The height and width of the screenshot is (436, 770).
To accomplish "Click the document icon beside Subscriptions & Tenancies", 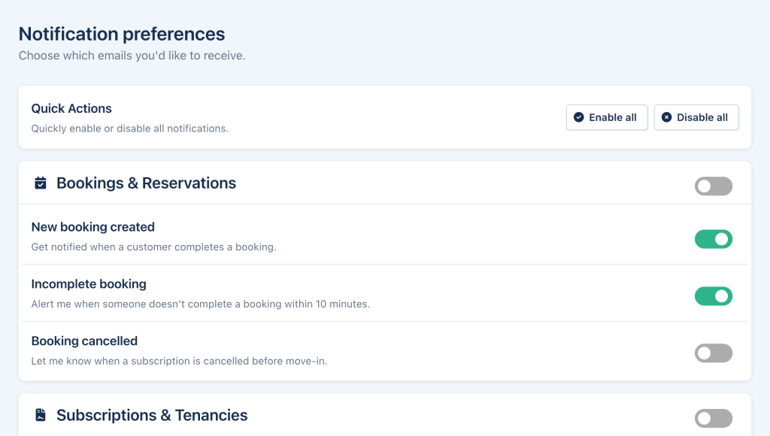I will click(x=41, y=416).
